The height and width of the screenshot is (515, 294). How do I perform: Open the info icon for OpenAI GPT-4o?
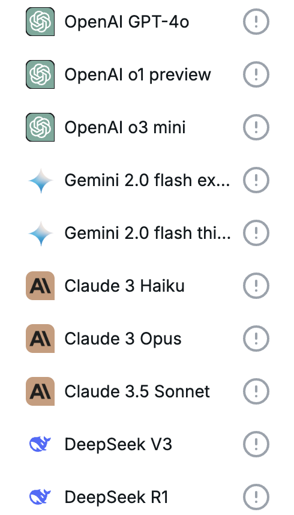coord(256,22)
